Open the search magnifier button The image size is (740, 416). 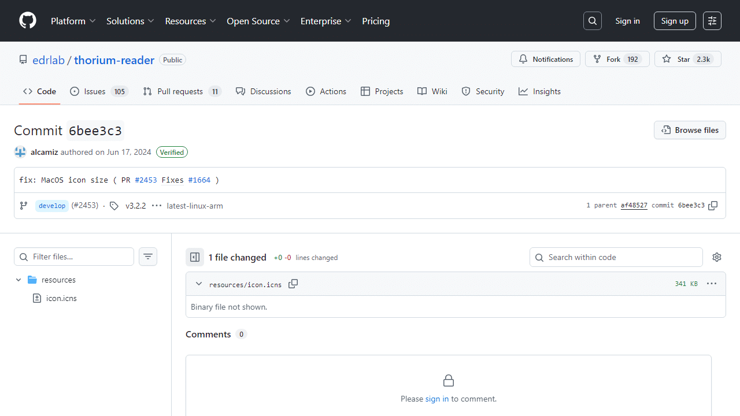[593, 21]
